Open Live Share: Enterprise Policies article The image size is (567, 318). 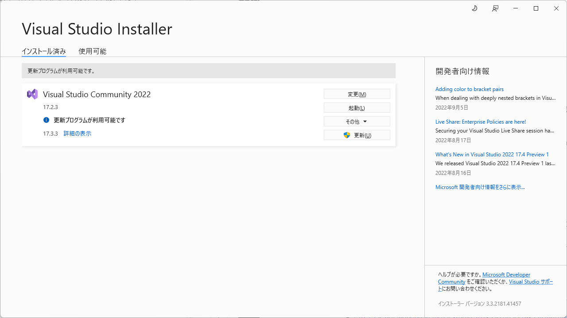[x=481, y=122]
